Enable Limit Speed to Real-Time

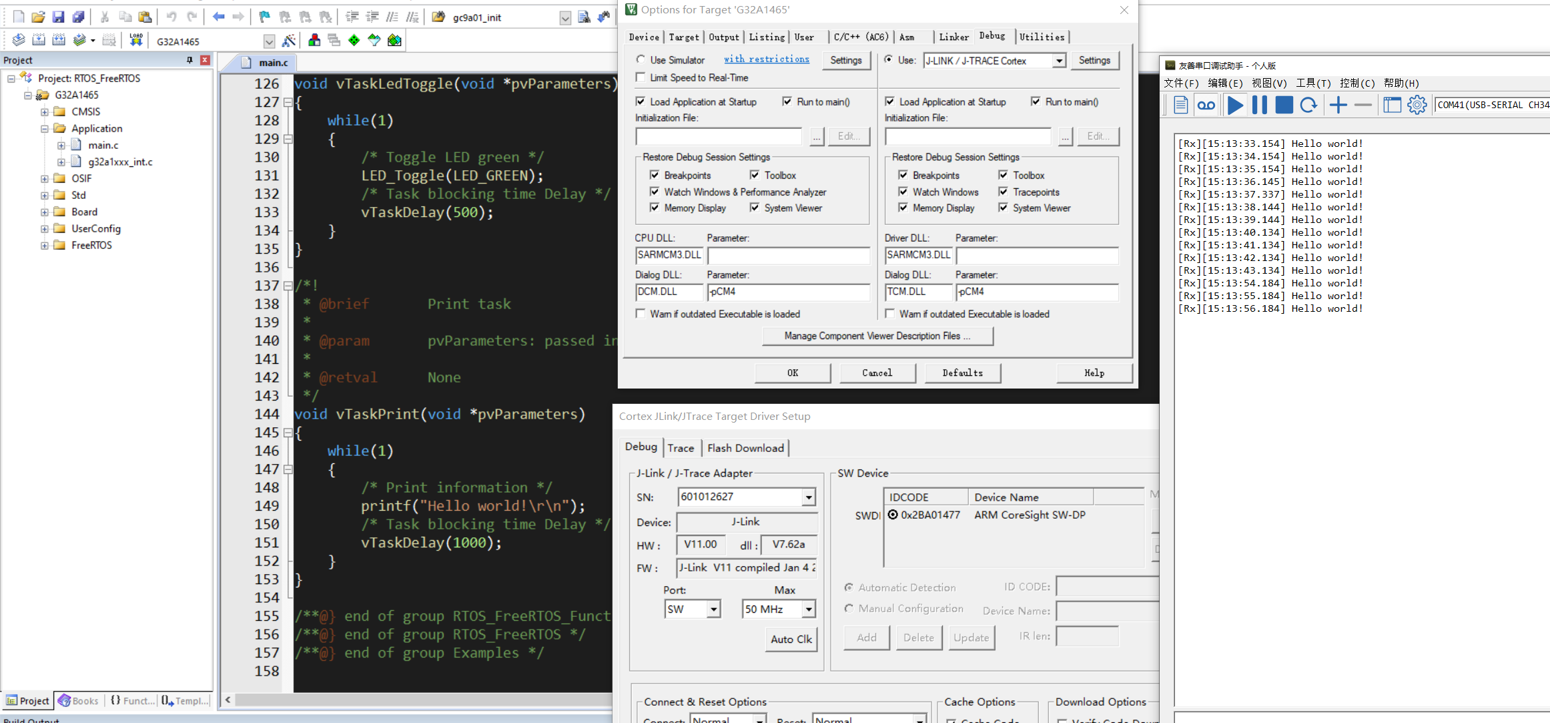click(641, 77)
